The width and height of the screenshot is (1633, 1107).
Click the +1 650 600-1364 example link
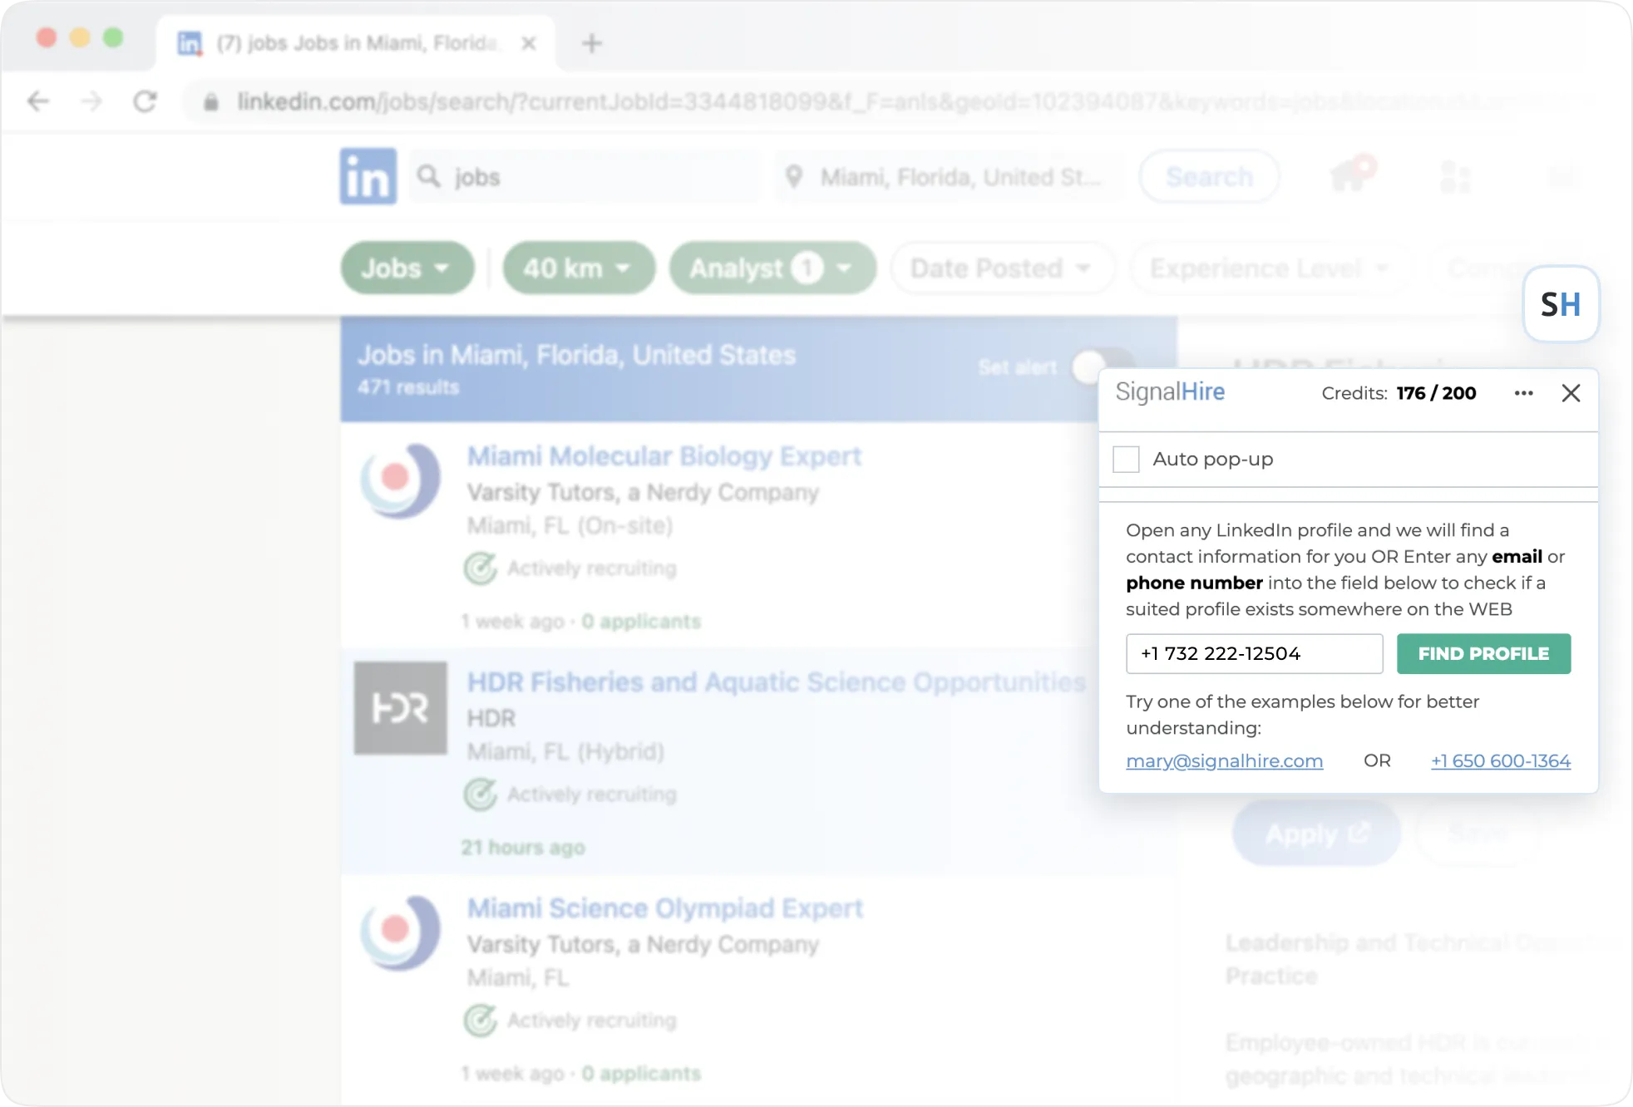pos(1500,760)
